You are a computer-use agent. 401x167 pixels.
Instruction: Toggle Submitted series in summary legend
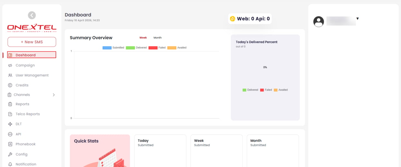[x=113, y=48]
